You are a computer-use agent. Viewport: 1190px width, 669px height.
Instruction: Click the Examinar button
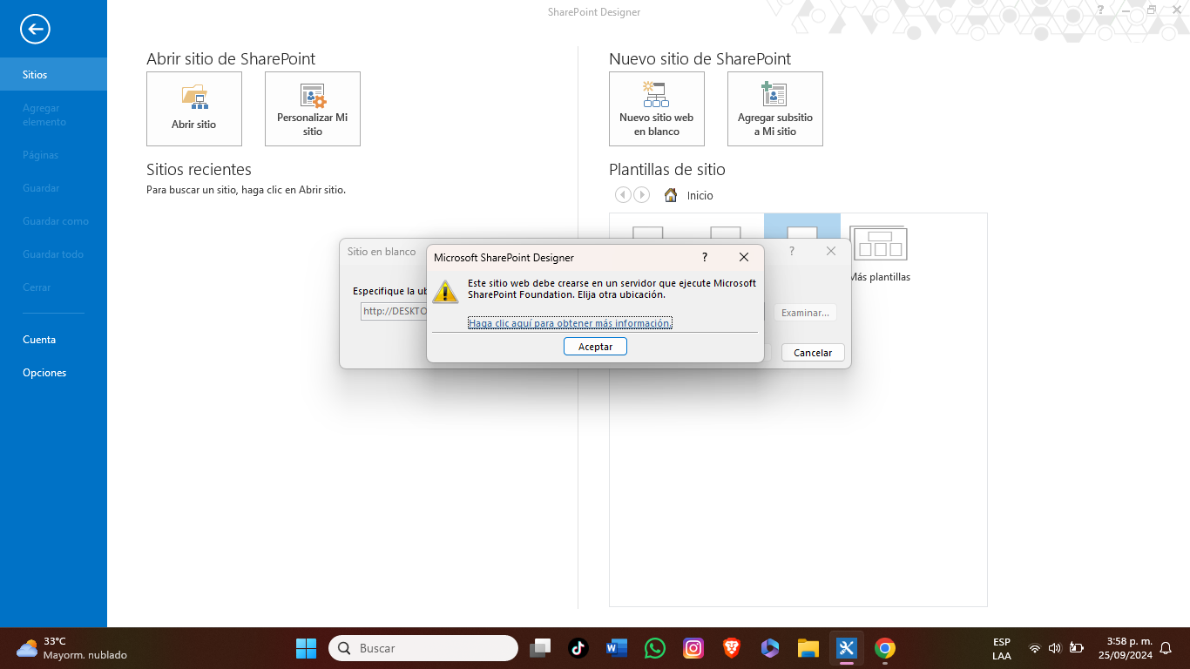[x=805, y=313]
